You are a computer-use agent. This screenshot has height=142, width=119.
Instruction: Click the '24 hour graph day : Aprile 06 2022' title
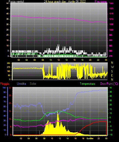point(65,1)
